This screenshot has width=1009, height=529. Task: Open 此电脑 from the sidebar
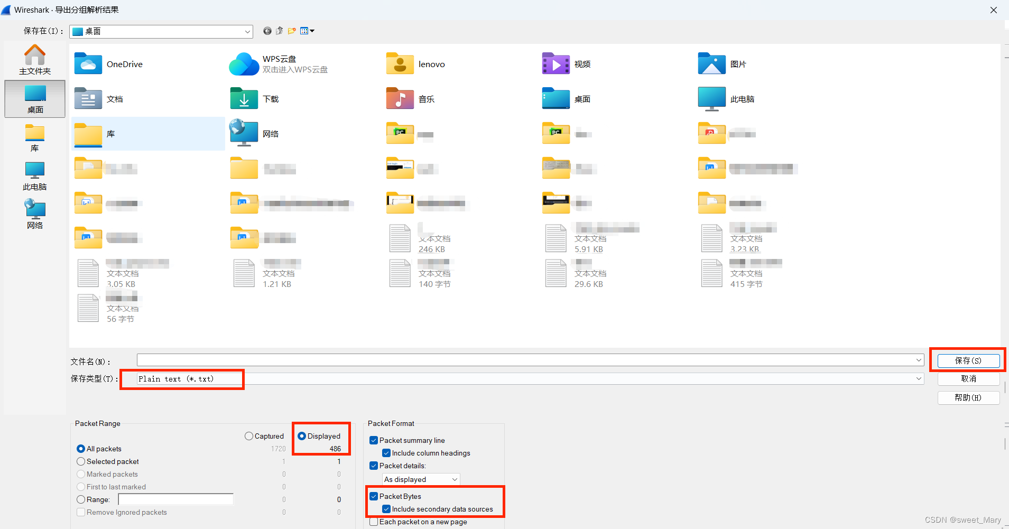(x=34, y=175)
